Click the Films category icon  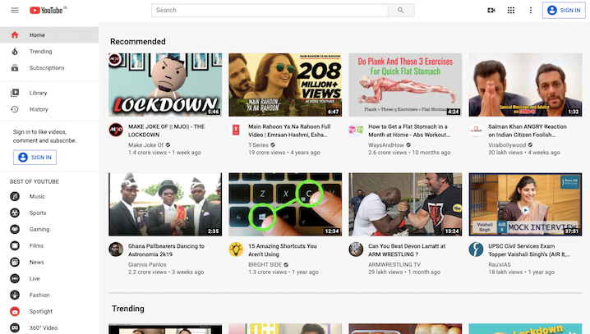point(15,245)
